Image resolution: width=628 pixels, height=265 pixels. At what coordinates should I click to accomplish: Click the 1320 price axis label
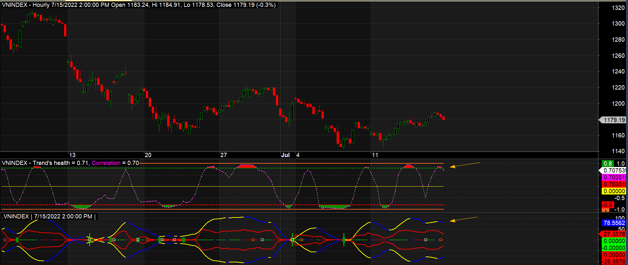618,8
